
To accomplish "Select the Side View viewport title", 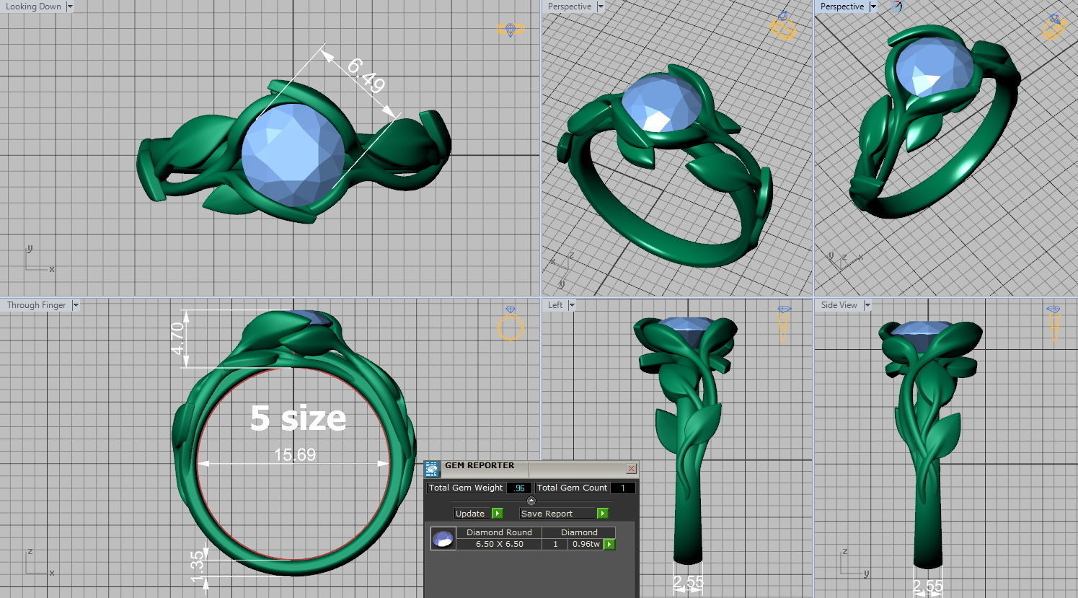I will click(839, 305).
